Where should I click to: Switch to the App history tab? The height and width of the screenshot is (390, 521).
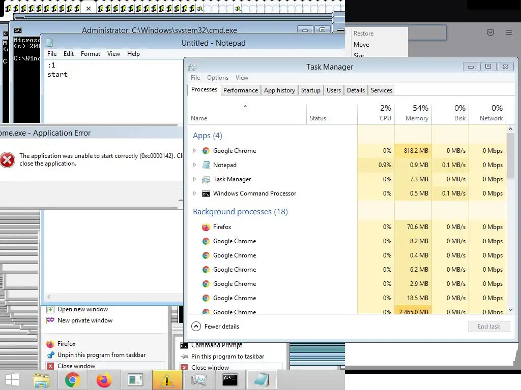point(279,90)
